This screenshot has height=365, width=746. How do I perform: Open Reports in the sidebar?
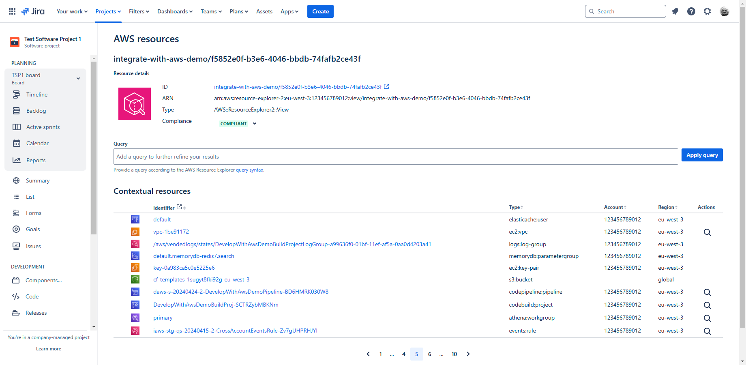click(x=36, y=160)
